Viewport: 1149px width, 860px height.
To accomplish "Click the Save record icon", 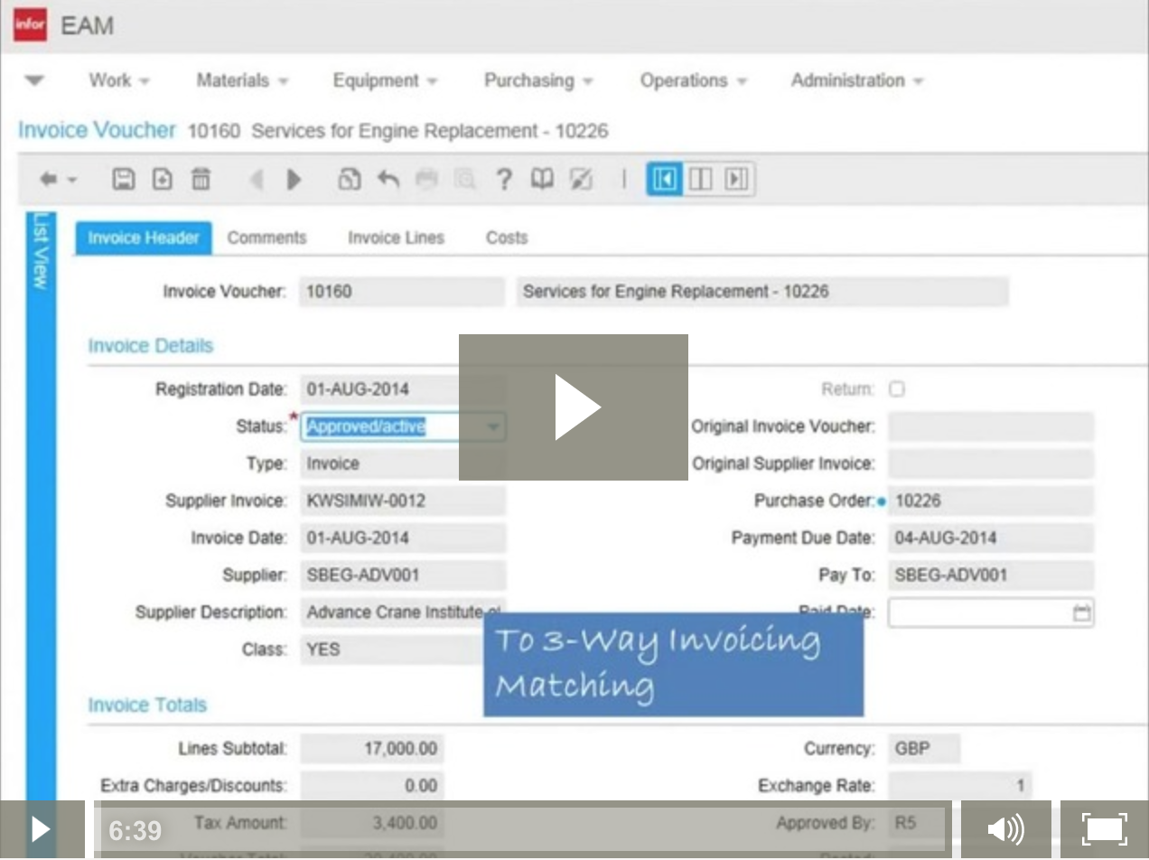I will 123,179.
